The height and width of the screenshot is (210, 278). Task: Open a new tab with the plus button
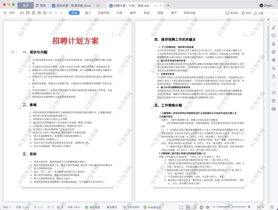[168, 5]
